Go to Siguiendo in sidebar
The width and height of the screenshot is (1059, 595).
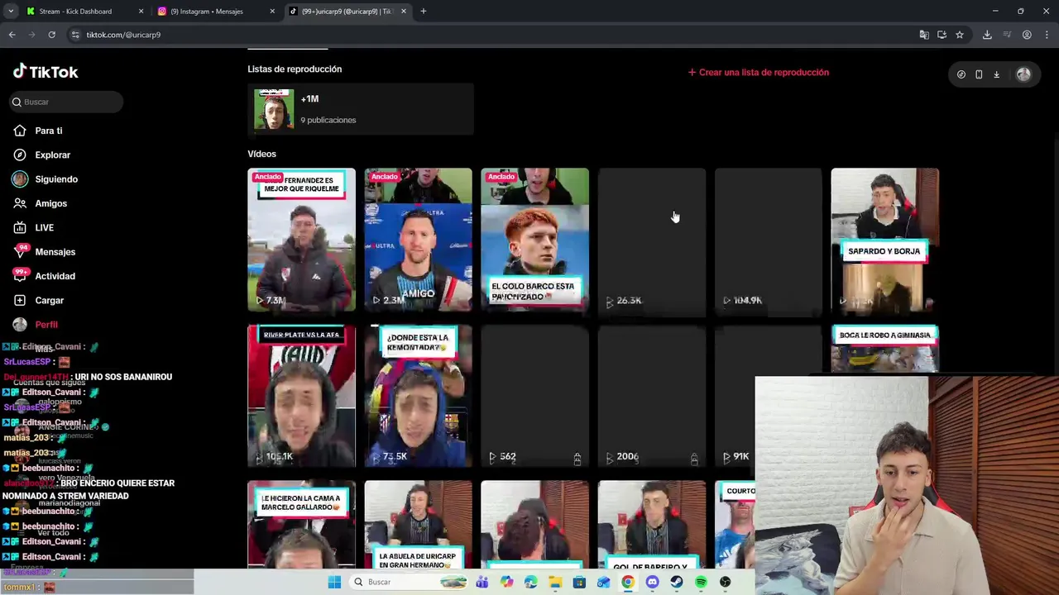click(55, 179)
